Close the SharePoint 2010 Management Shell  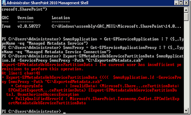[186, 4]
